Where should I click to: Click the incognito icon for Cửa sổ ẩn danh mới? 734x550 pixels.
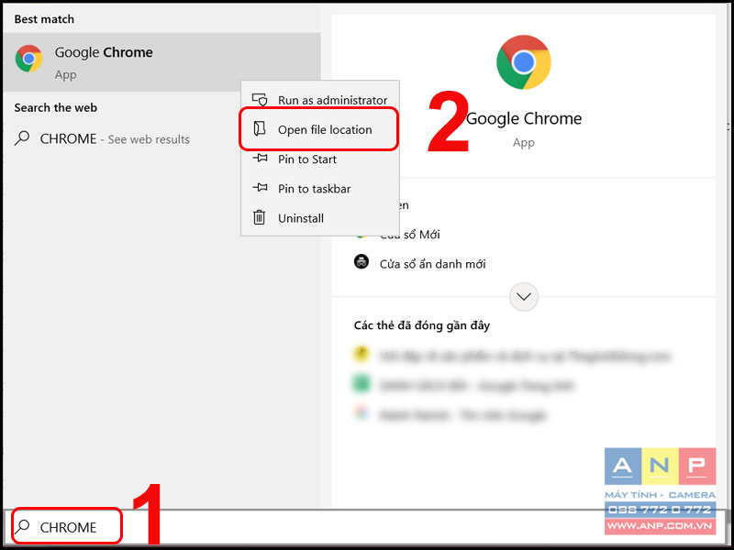tap(361, 262)
